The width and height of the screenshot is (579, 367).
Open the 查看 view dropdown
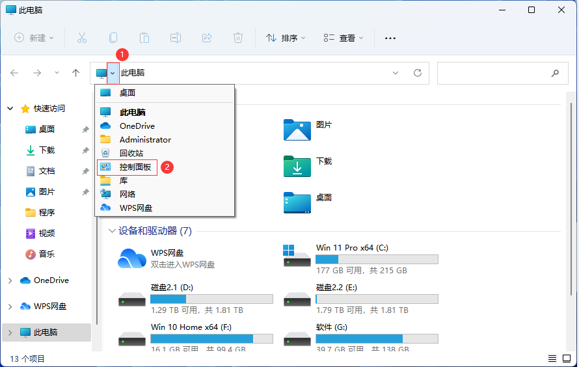343,38
